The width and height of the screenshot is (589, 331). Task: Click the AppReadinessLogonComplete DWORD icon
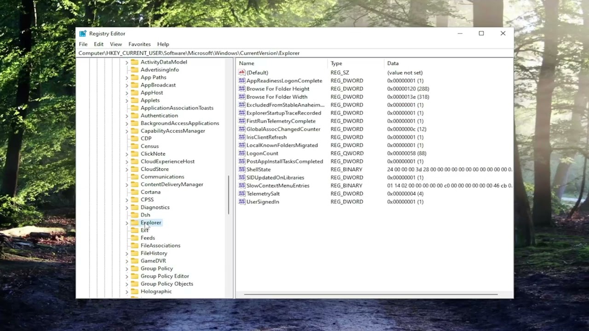coord(242,80)
